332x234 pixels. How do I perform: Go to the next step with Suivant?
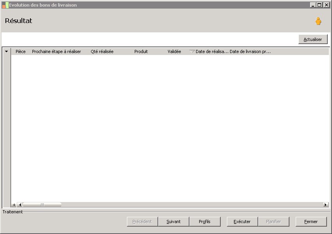[173, 222]
